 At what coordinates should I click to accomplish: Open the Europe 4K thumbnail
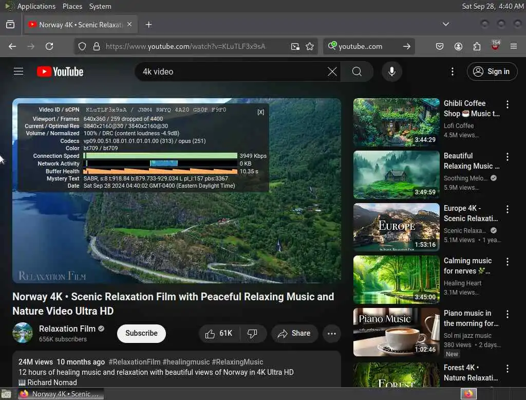[x=396, y=227]
